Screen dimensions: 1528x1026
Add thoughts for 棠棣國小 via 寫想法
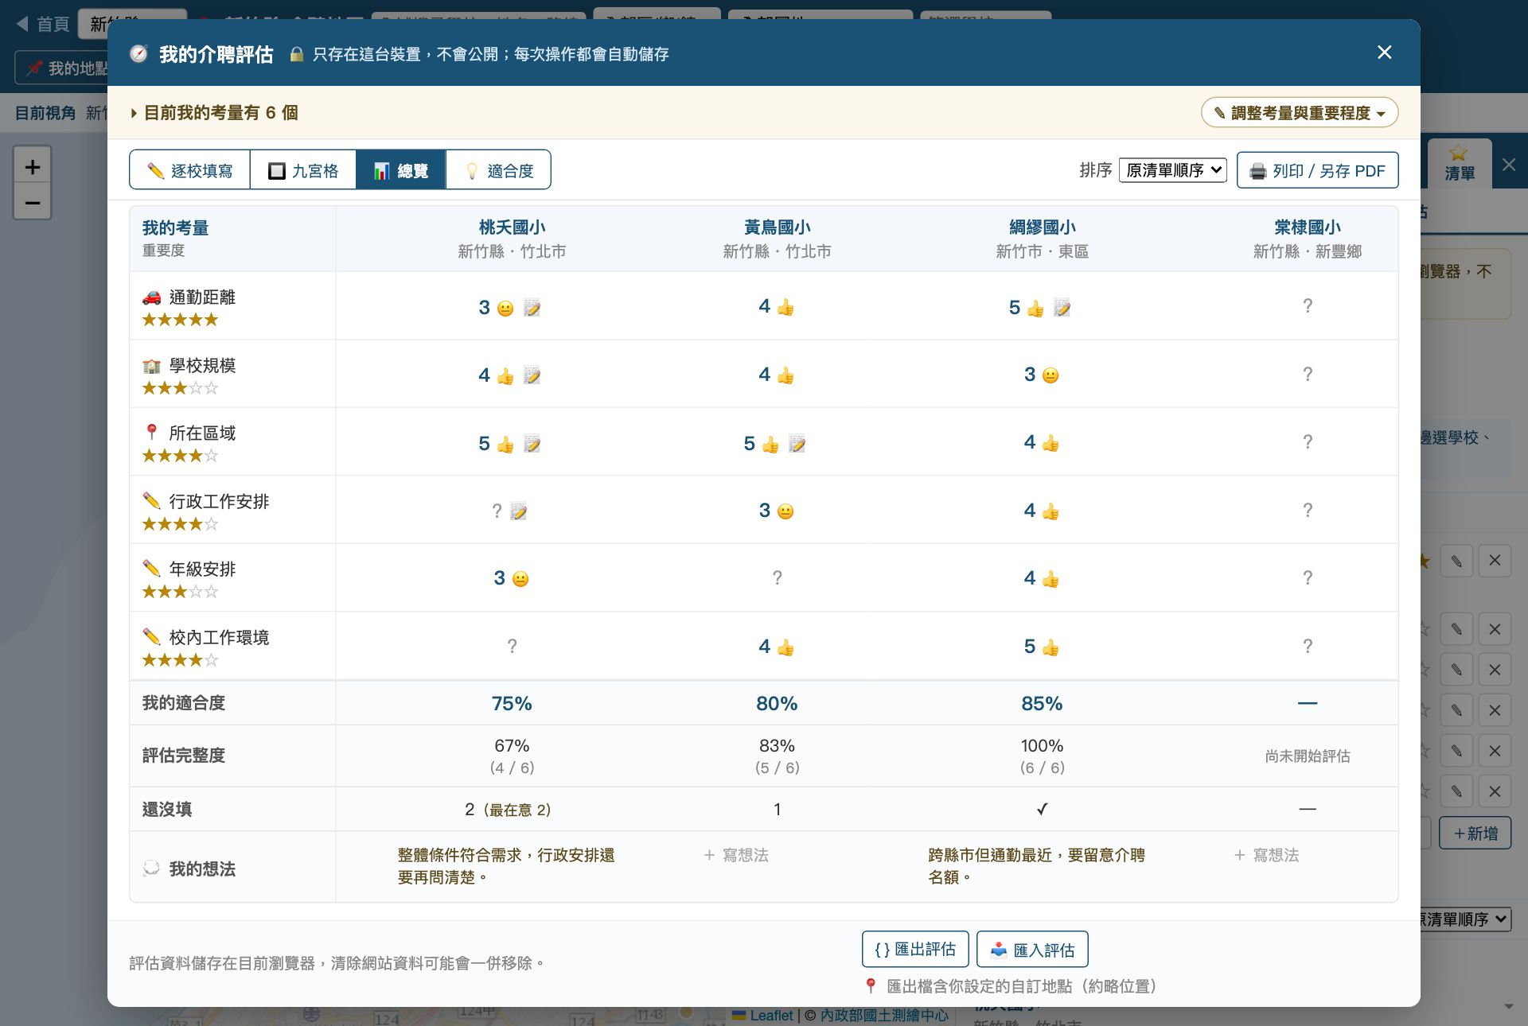click(x=1266, y=855)
